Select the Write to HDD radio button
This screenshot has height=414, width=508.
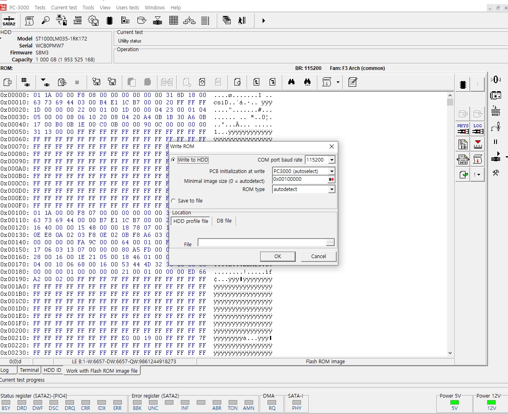click(174, 160)
